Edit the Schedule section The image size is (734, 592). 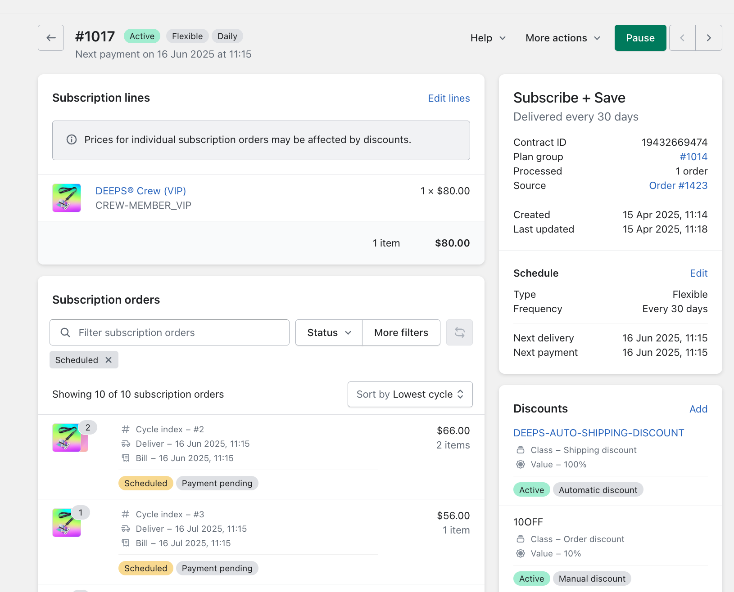(698, 273)
